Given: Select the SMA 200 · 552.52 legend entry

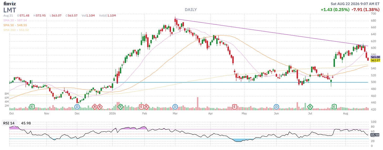Looking at the screenshot, I should 16,30.
